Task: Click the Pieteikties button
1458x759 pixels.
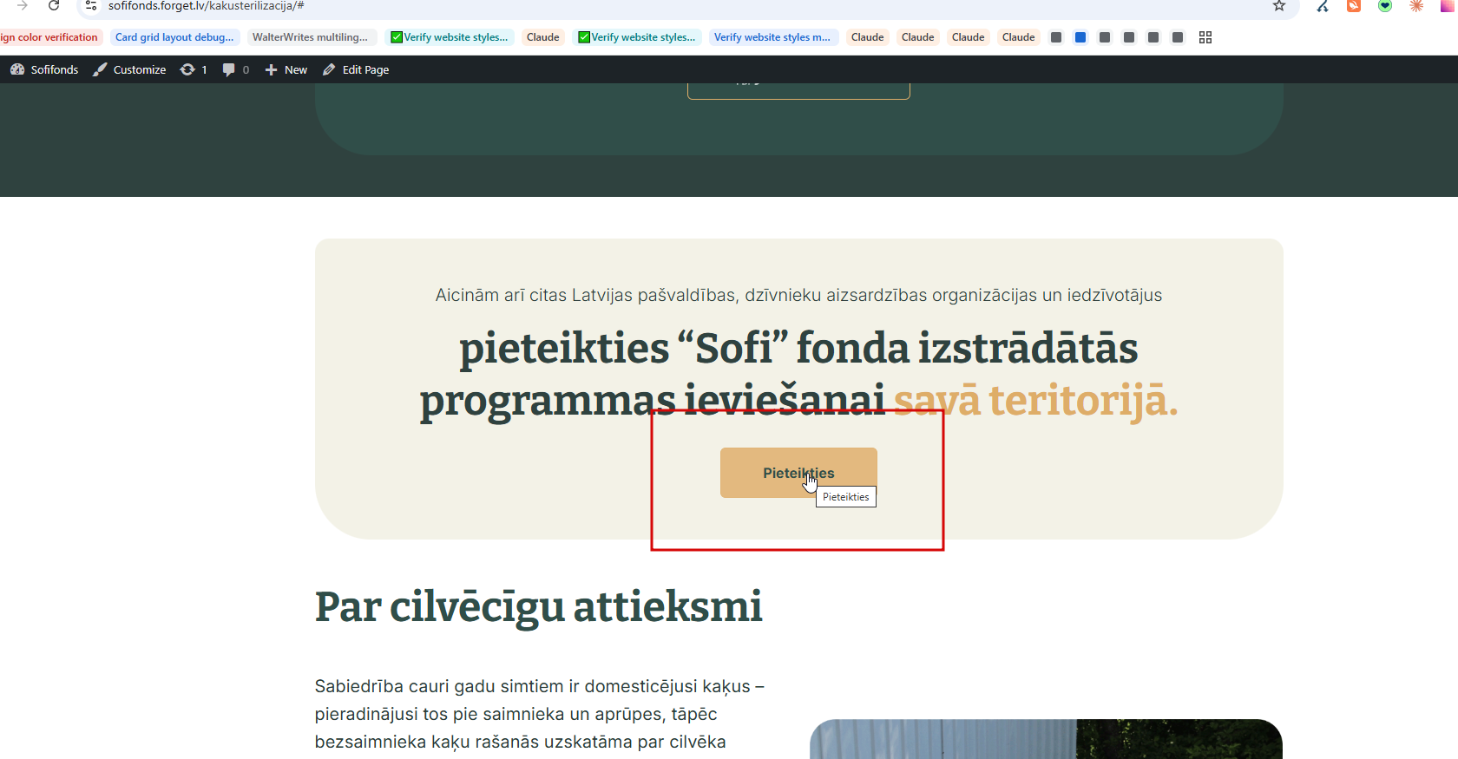Action: pos(798,473)
